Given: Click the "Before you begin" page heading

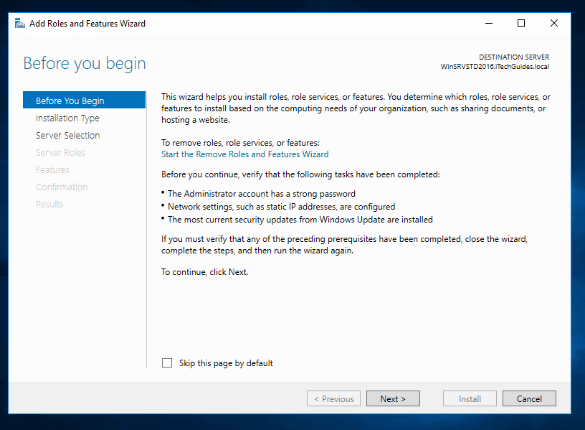Looking at the screenshot, I should click(84, 63).
